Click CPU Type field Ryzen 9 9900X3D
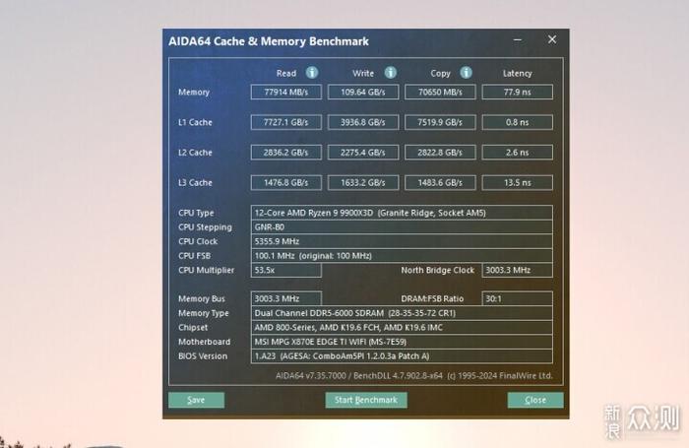 [x=402, y=213]
